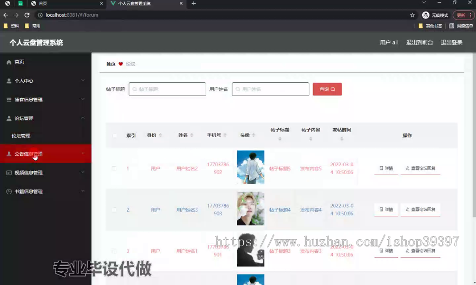Click 退出登录 to log out
476x285 pixels.
tap(452, 42)
